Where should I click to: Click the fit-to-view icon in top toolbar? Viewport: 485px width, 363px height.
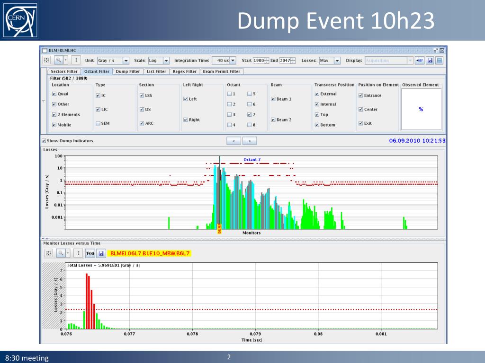[46, 60]
